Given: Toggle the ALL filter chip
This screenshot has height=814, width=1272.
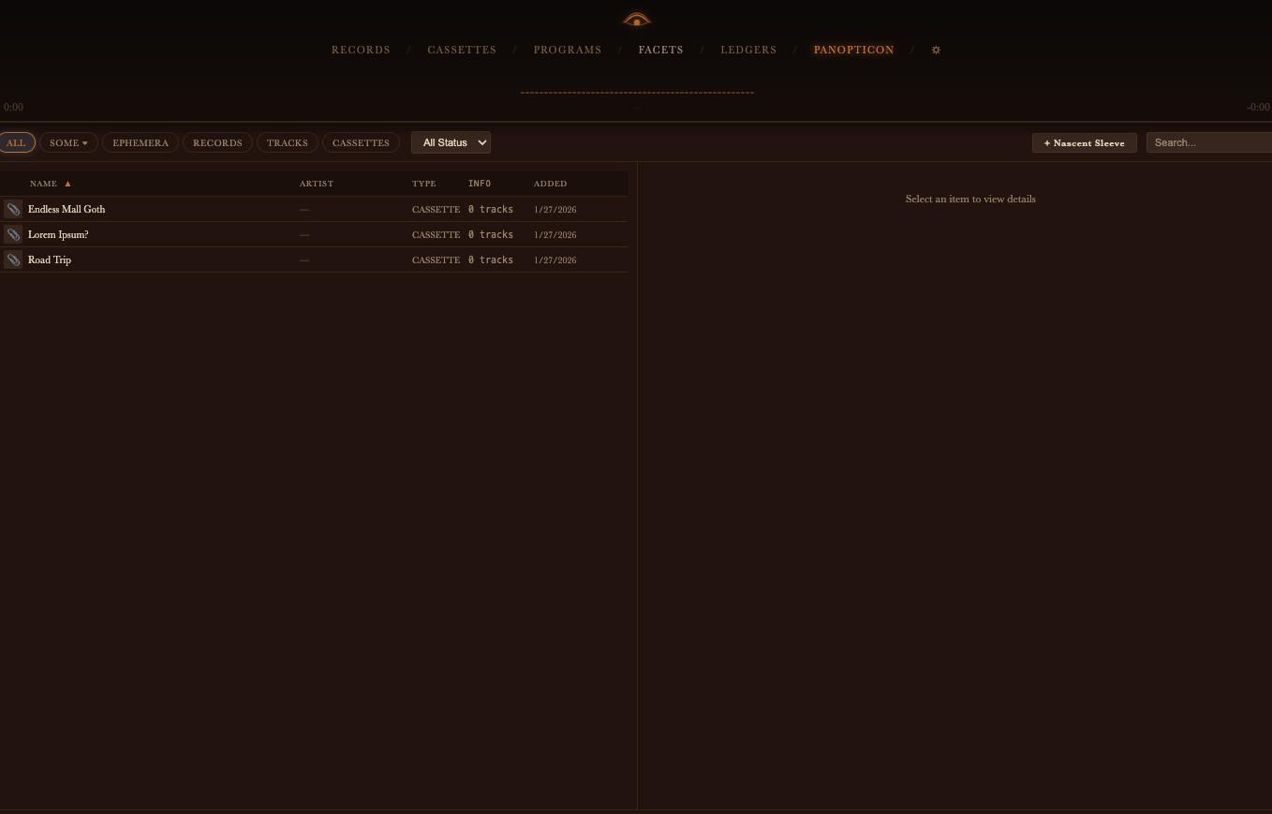Looking at the screenshot, I should tap(16, 142).
